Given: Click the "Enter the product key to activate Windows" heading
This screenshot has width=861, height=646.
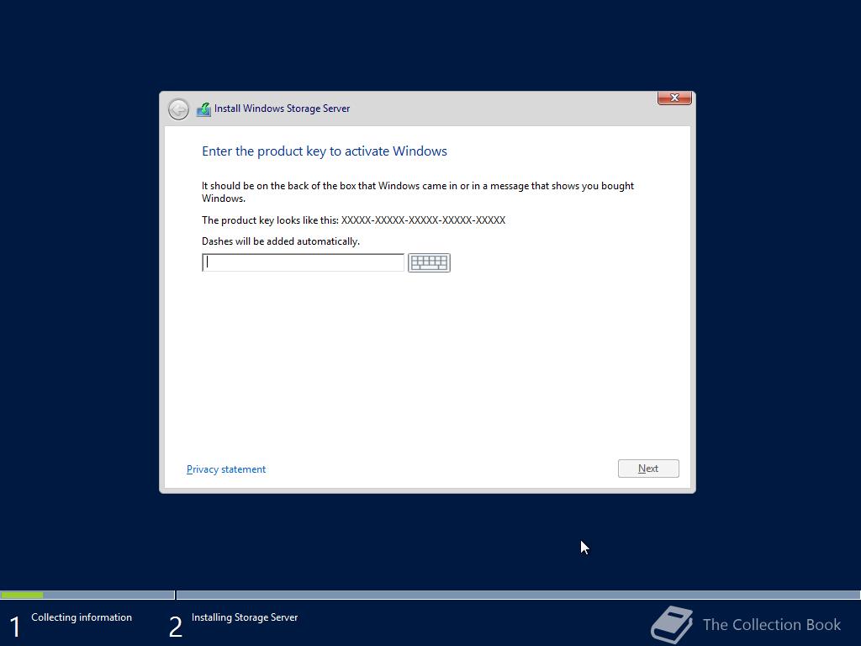Looking at the screenshot, I should 325,151.
